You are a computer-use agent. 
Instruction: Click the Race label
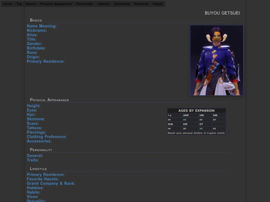[31, 52]
